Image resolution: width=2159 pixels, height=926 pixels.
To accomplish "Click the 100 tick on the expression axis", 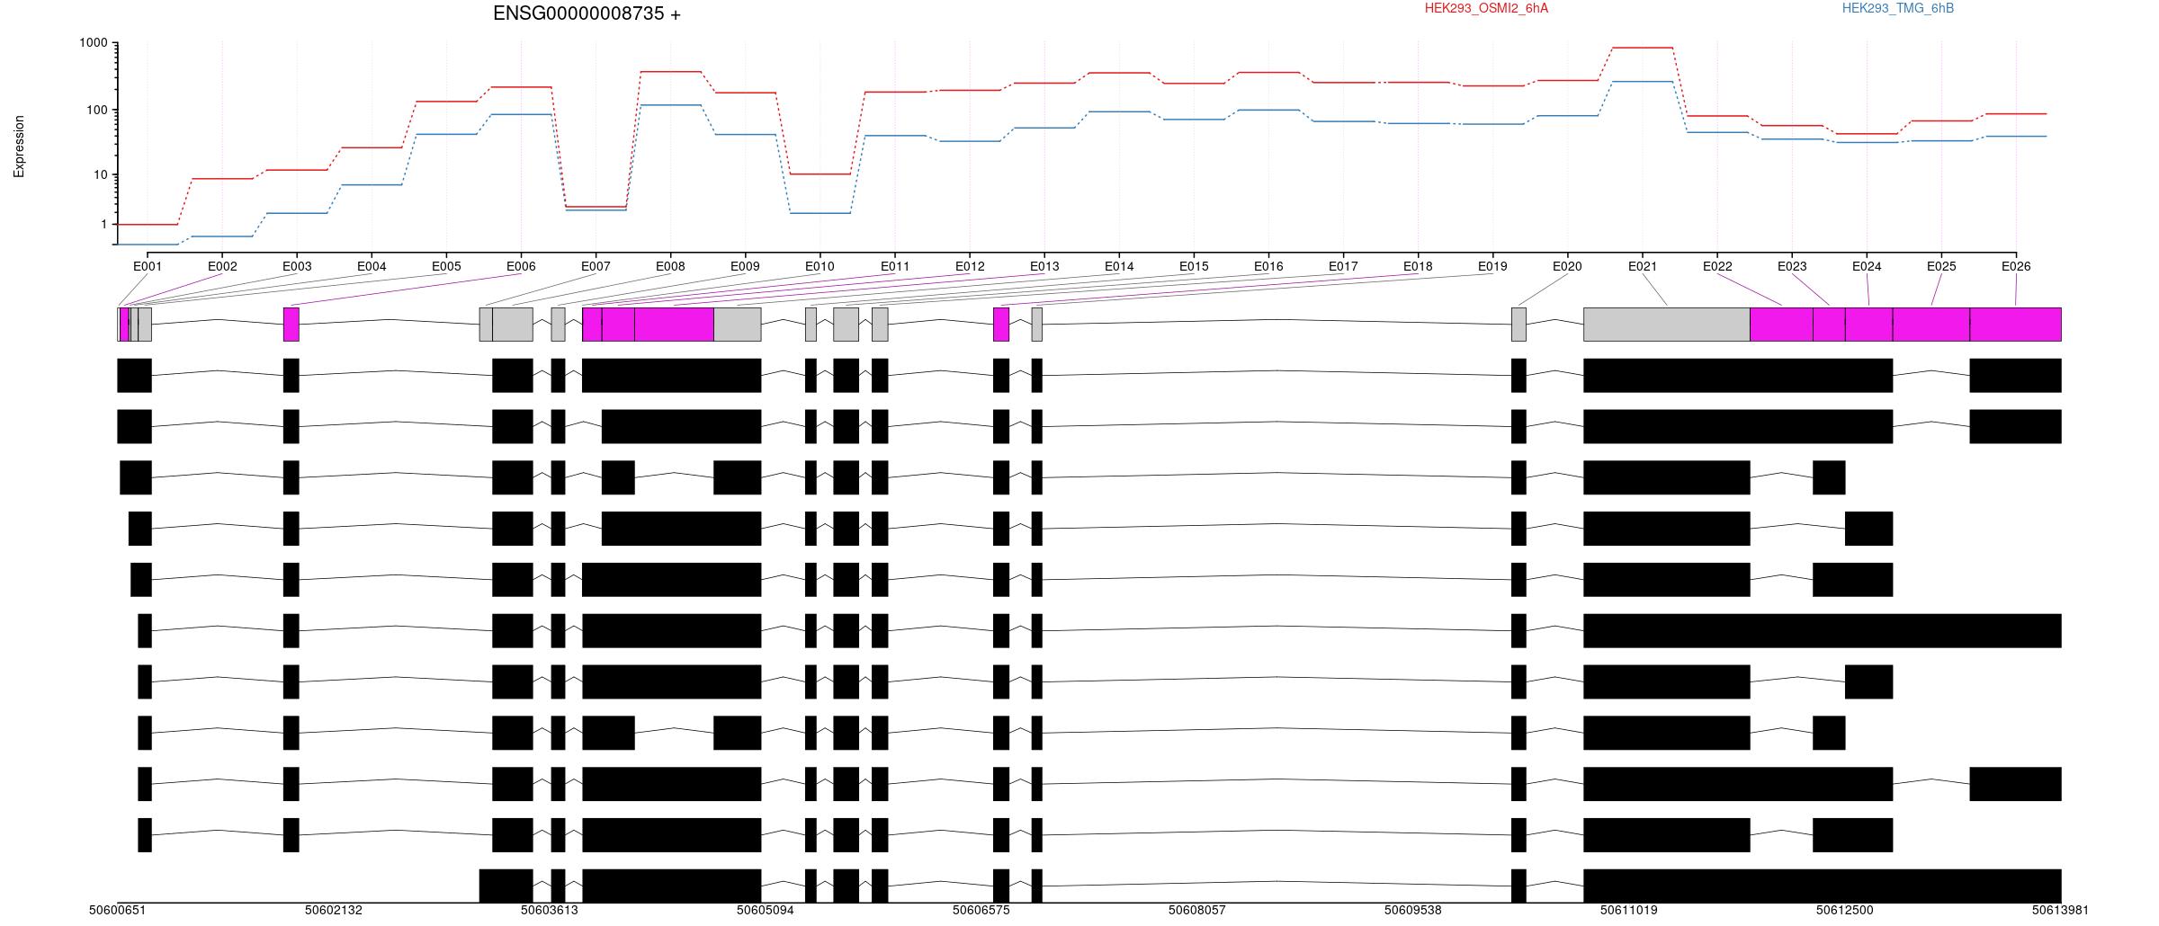I will coord(97,110).
